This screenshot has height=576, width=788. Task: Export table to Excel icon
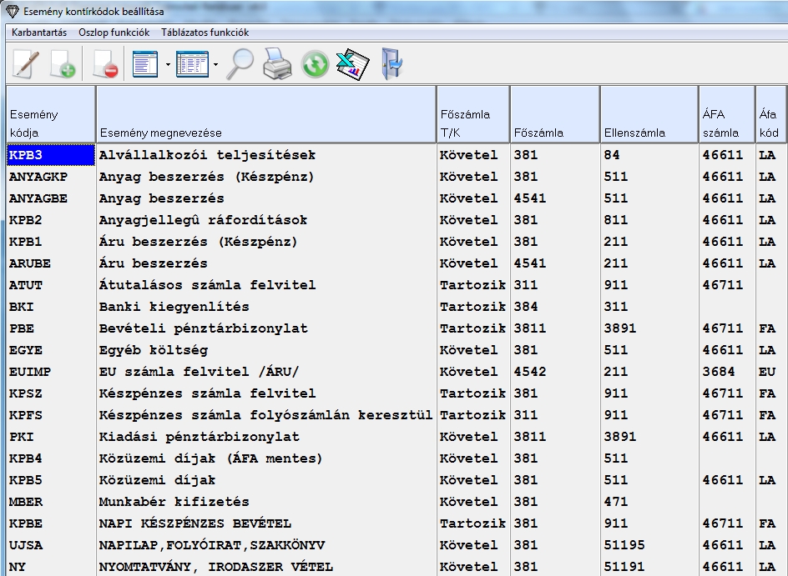pos(352,64)
